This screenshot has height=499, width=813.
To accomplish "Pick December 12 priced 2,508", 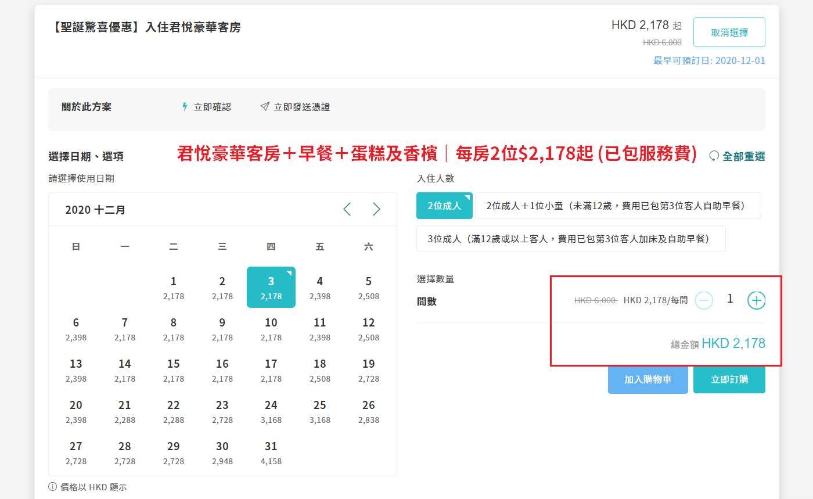I will (x=369, y=329).
